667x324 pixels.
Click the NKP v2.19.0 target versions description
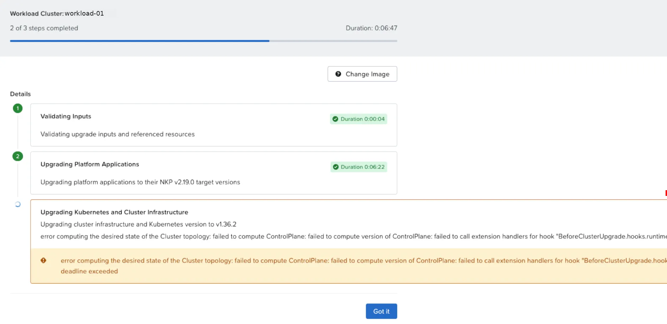tap(140, 182)
